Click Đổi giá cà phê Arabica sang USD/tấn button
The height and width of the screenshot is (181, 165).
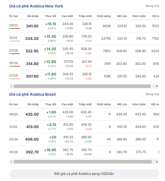[x=84, y=174]
